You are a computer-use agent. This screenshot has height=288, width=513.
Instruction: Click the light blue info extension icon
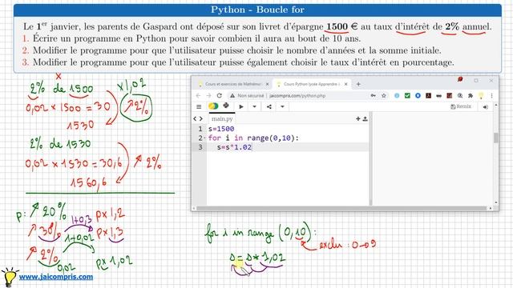[397, 96]
